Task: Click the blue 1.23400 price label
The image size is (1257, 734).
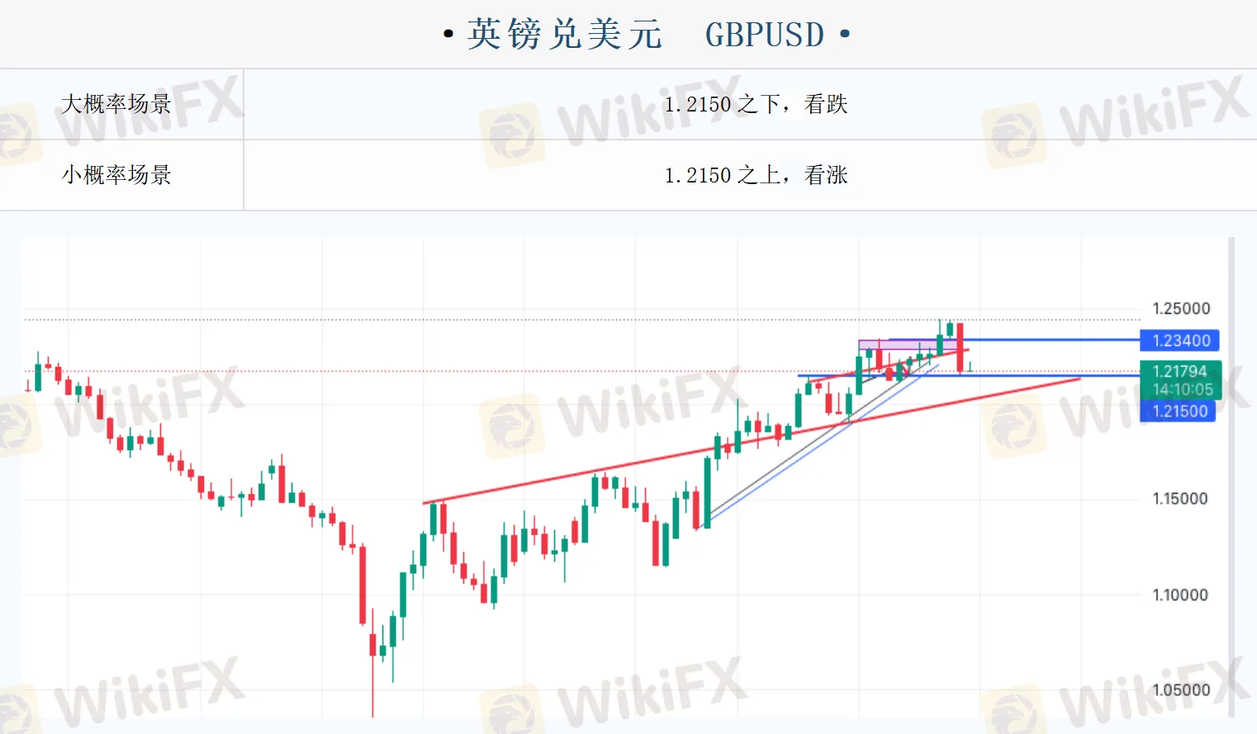Action: tap(1179, 340)
